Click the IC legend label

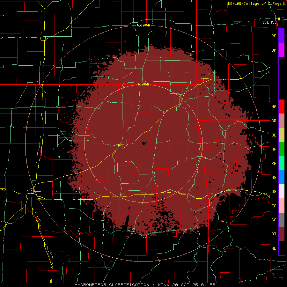[274, 206]
